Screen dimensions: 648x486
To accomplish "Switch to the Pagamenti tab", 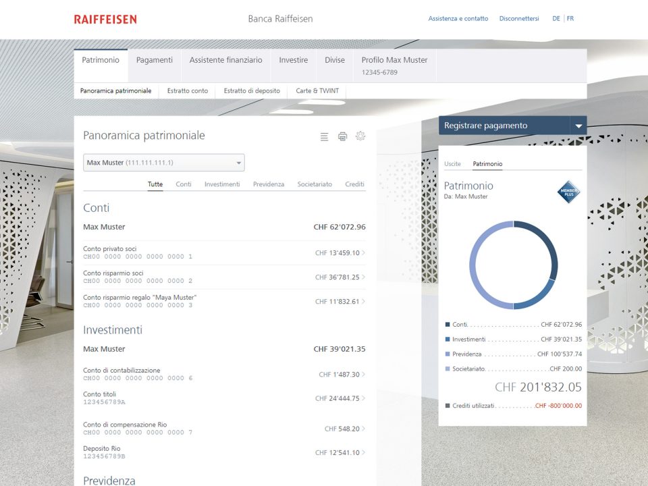I will (154, 60).
